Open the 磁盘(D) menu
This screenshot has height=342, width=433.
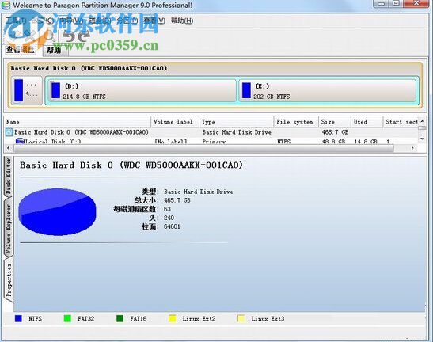(100, 21)
